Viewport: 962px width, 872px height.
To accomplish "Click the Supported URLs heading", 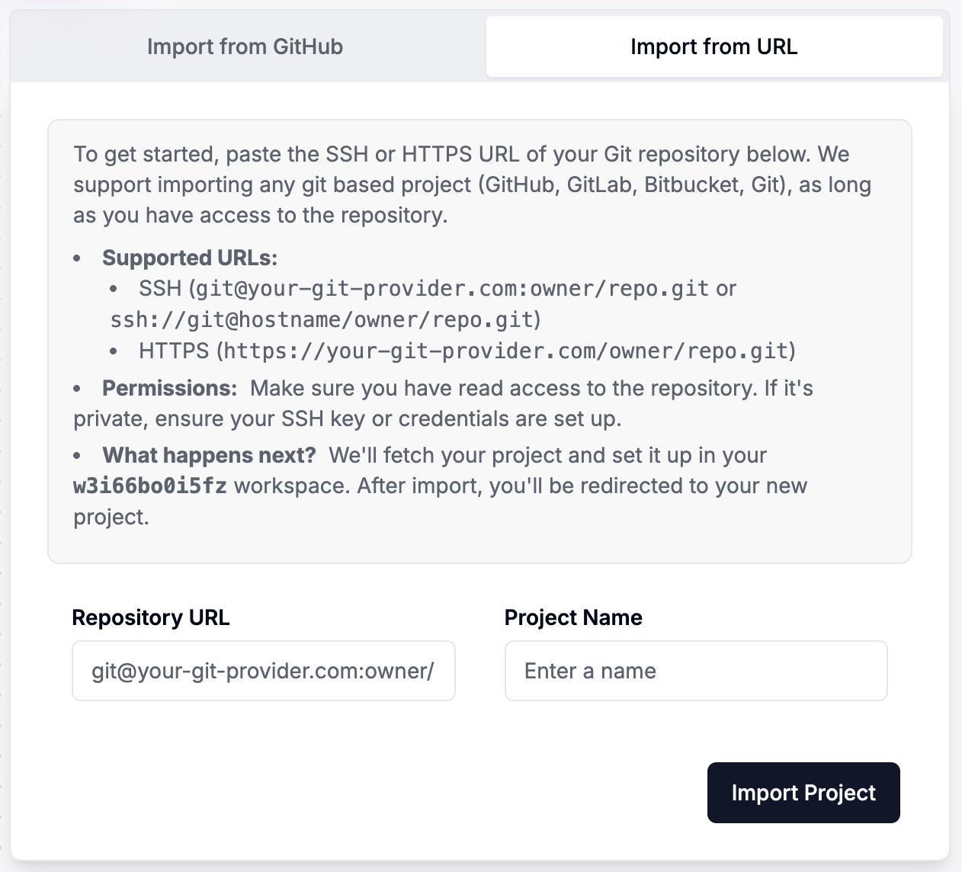I will point(190,258).
